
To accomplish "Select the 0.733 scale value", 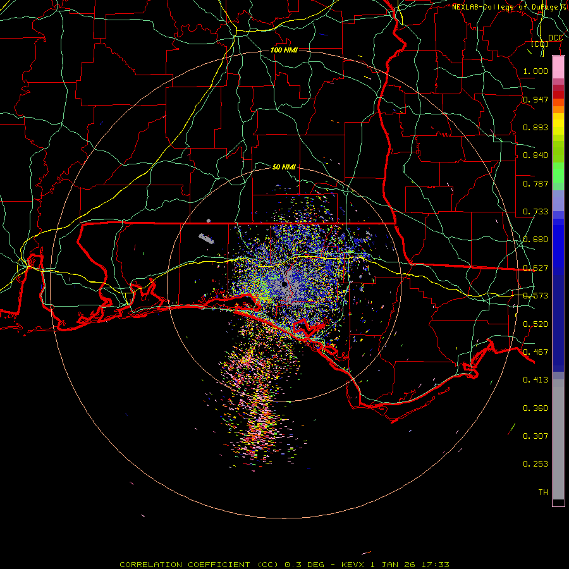I will click(535, 211).
